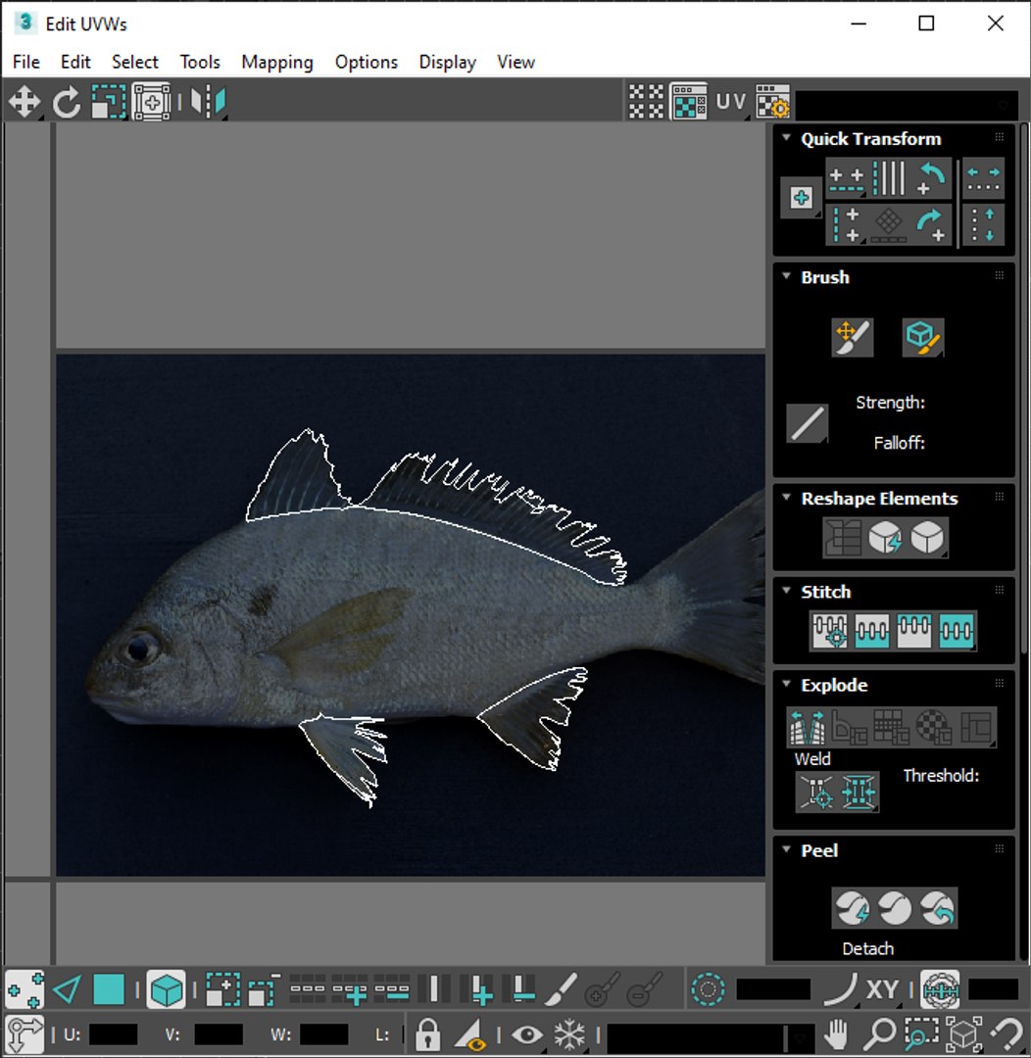Collapse the Stitch rollout
Screen dimensions: 1031x1058
click(786, 591)
